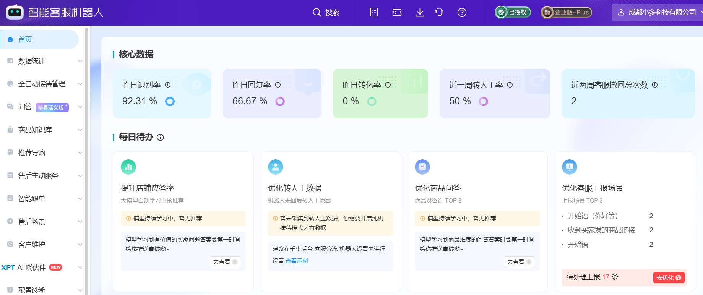Open 商品知识库 sidebar menu
The image size is (703, 295).
coord(42,130)
